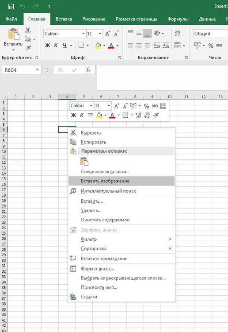Increase font size in ribbon
This screenshot has width=228, height=332.
click(107, 34)
